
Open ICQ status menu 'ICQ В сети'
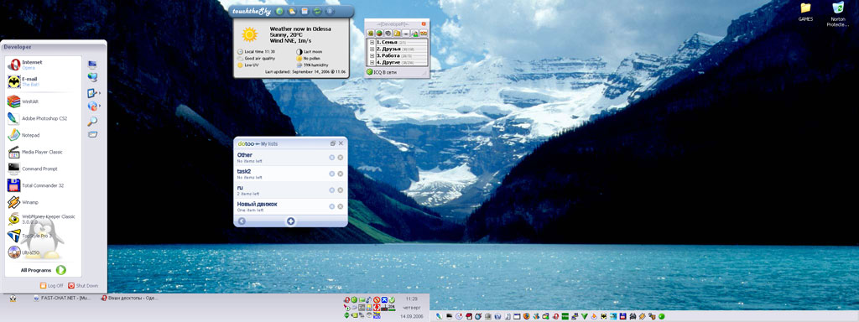[x=382, y=72]
